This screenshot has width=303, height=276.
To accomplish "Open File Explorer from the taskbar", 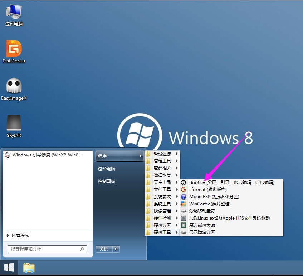I will point(29,267).
